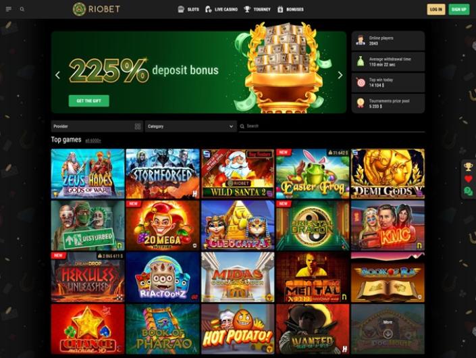Show the next banner with right arrow
The height and width of the screenshot is (358, 476).
(340, 75)
